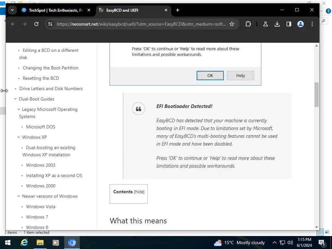This screenshot has height=249, width=332.
Task: Open the notification center icon
Action: coord(322,243)
